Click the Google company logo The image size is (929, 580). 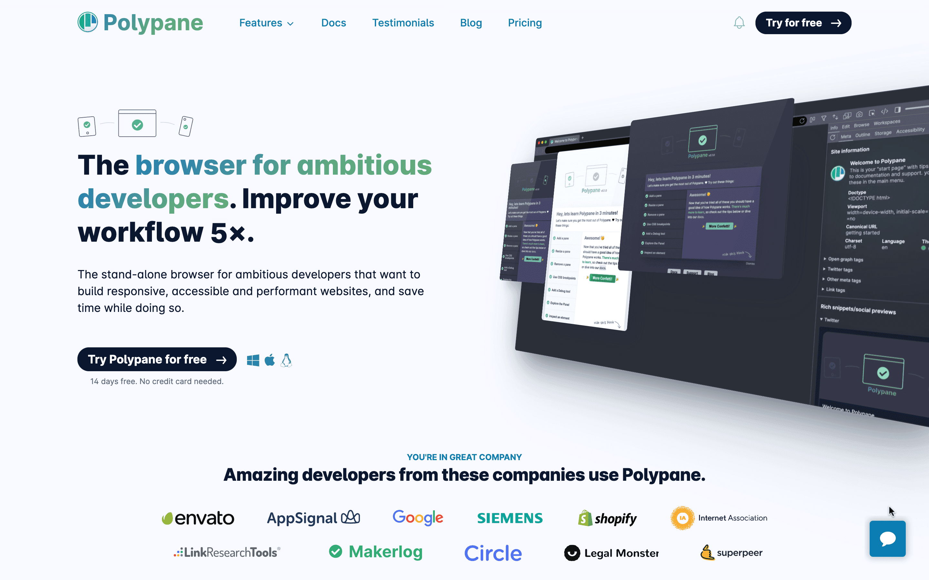(x=417, y=517)
